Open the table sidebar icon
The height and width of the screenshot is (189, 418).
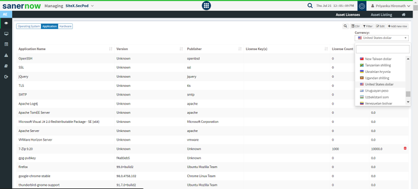pos(6,44)
